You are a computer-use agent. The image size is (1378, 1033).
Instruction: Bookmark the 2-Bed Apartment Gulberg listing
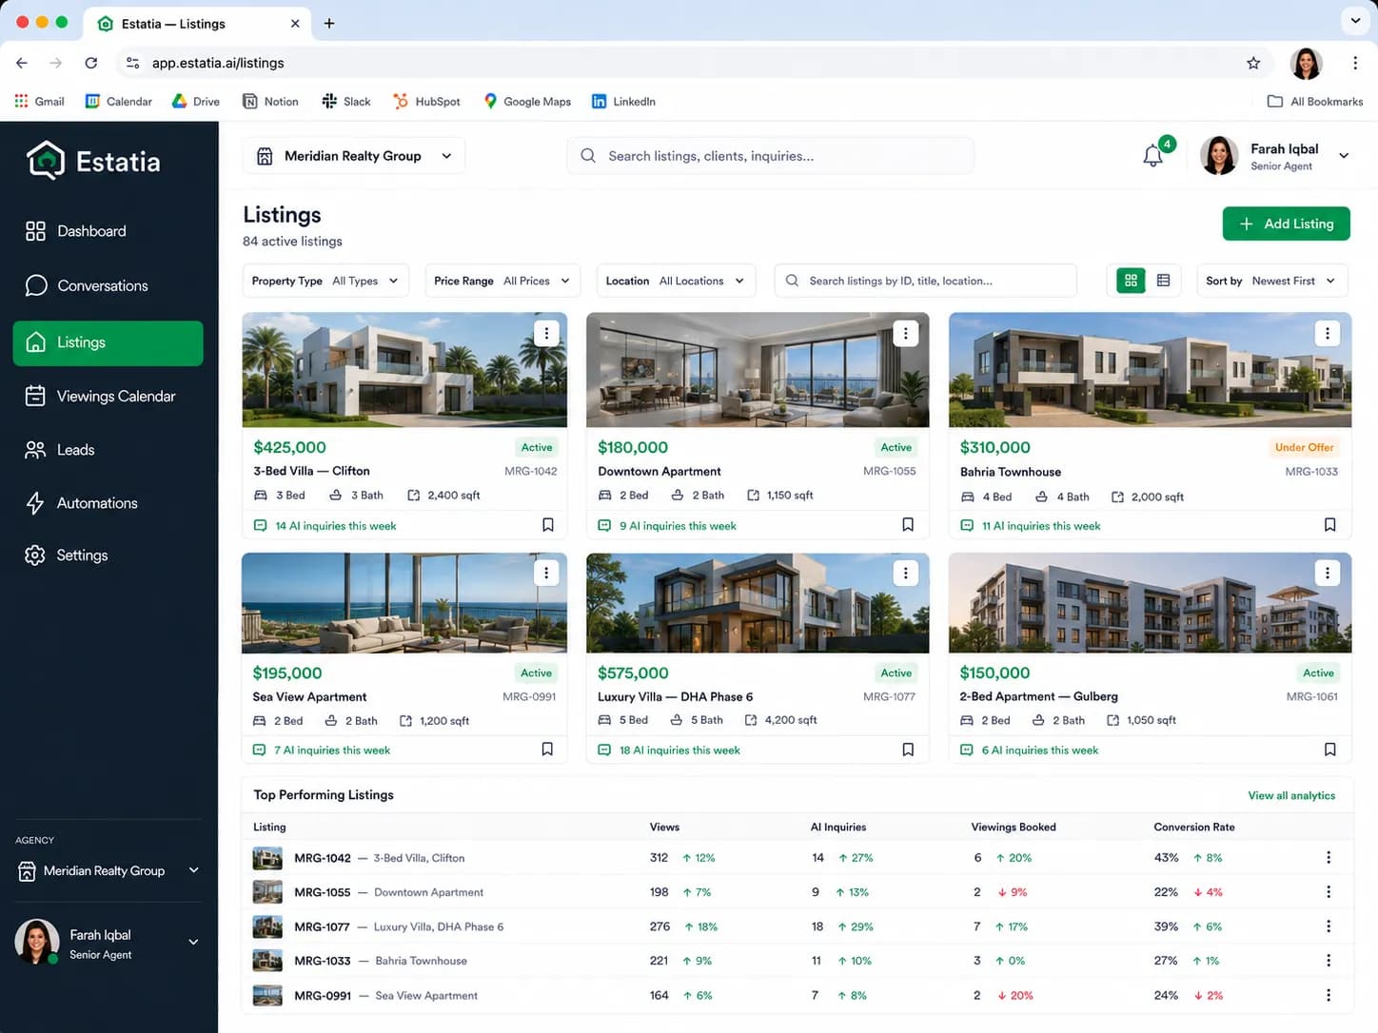(1330, 750)
